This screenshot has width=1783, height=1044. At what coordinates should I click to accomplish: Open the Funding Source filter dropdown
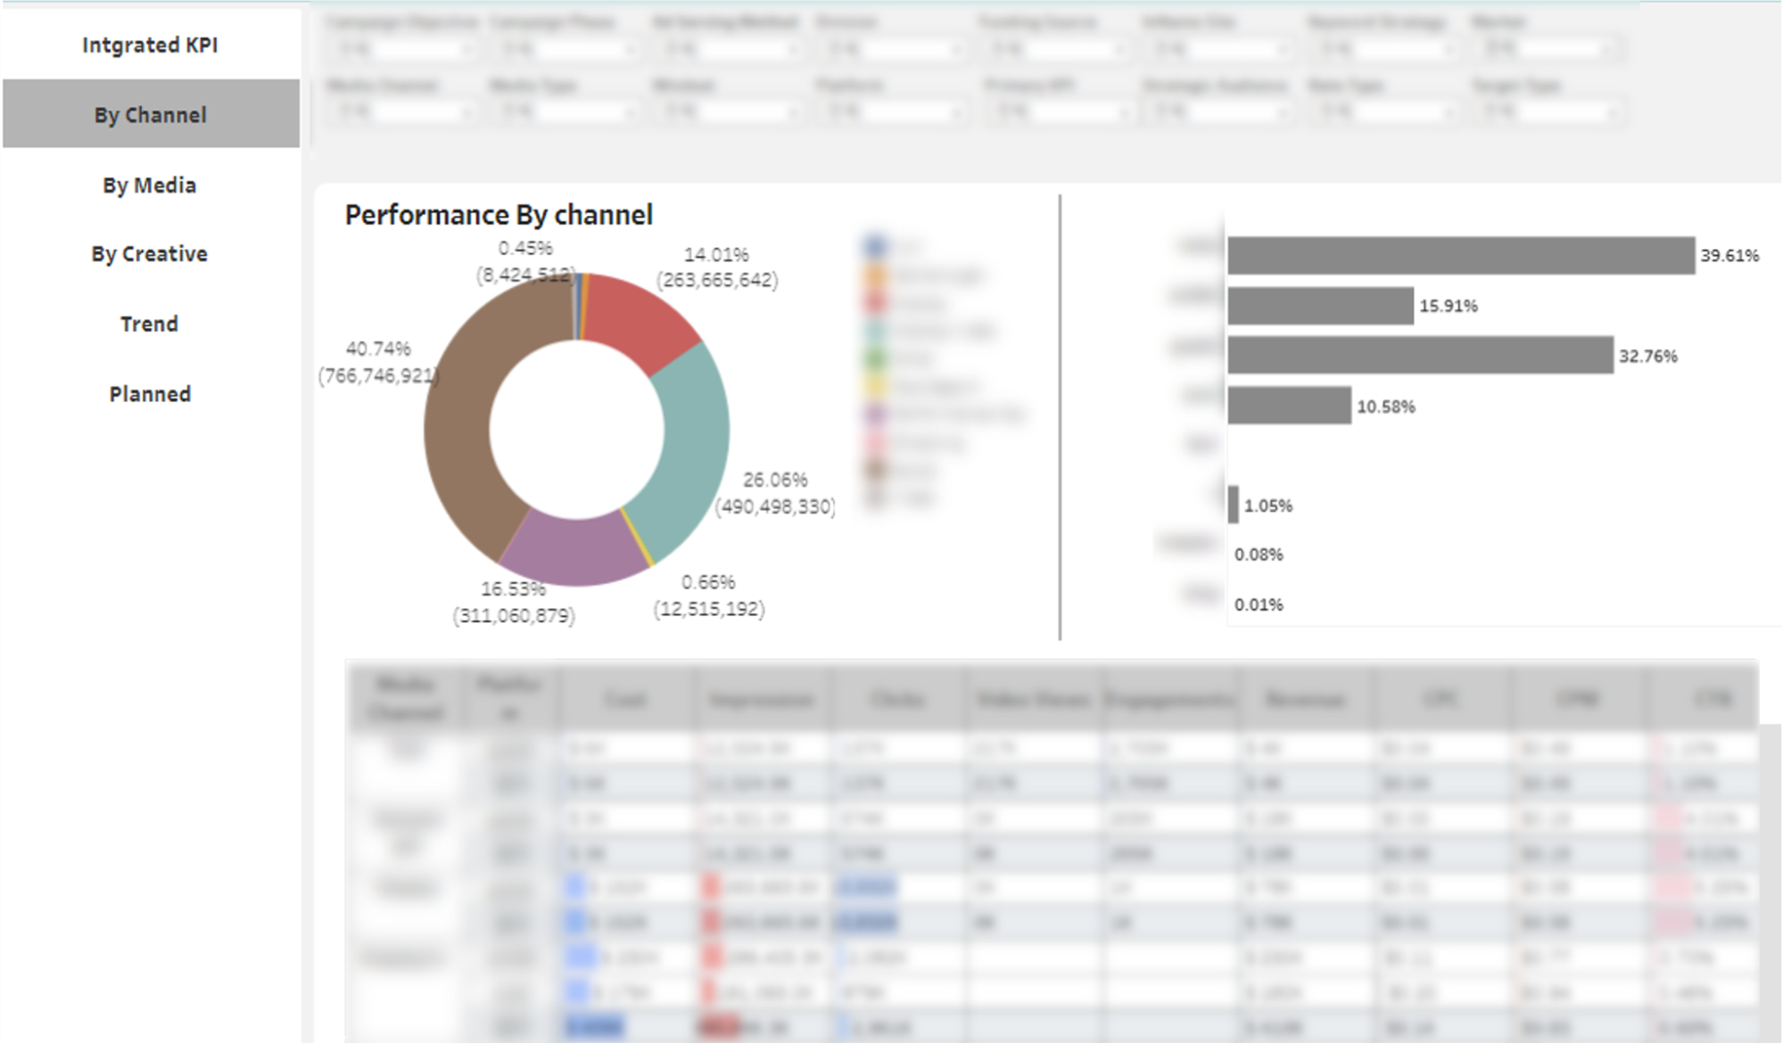[1060, 49]
